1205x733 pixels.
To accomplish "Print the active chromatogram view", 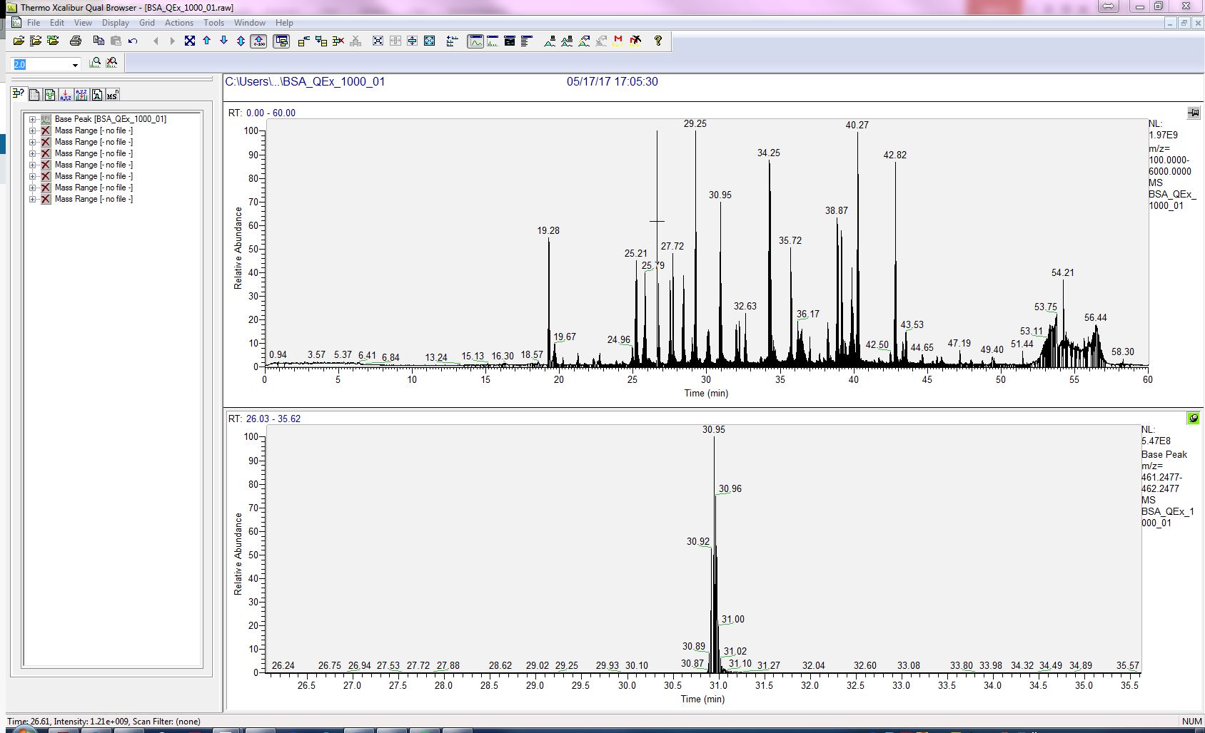I will pos(74,41).
